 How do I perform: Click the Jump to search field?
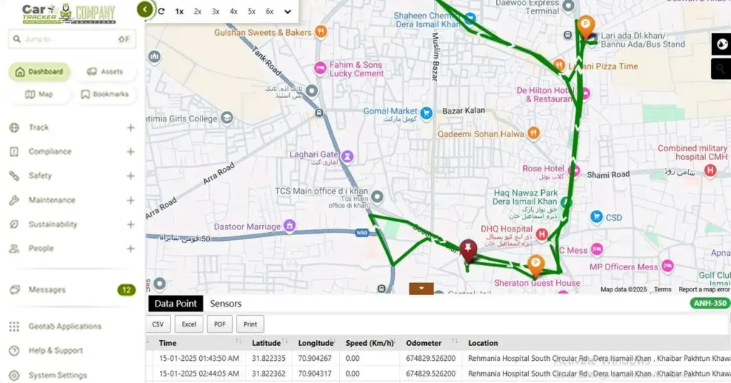click(72, 39)
